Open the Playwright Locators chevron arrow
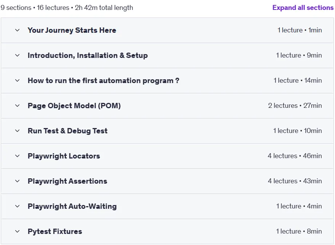This screenshot has width=335, height=245. (17, 156)
